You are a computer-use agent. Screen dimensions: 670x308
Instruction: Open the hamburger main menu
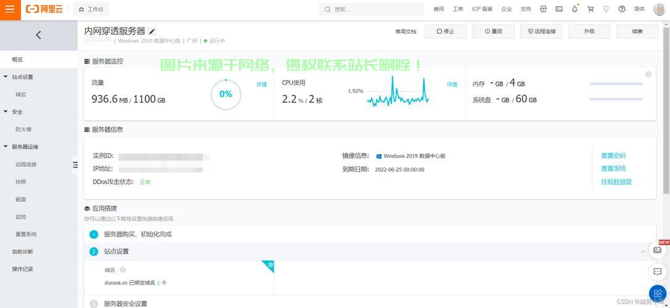(x=10, y=9)
